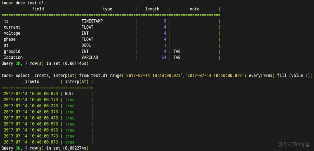Select the 'phase' field name

click(10, 39)
